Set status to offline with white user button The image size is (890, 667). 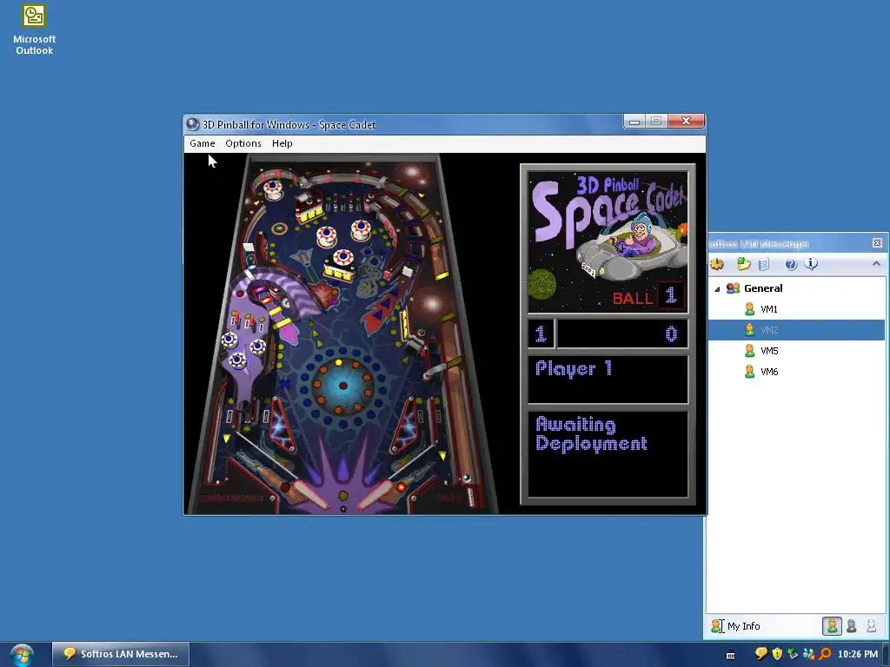point(871,626)
